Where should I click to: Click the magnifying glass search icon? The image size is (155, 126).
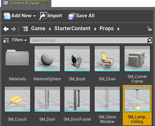pyautogui.click(x=149, y=40)
